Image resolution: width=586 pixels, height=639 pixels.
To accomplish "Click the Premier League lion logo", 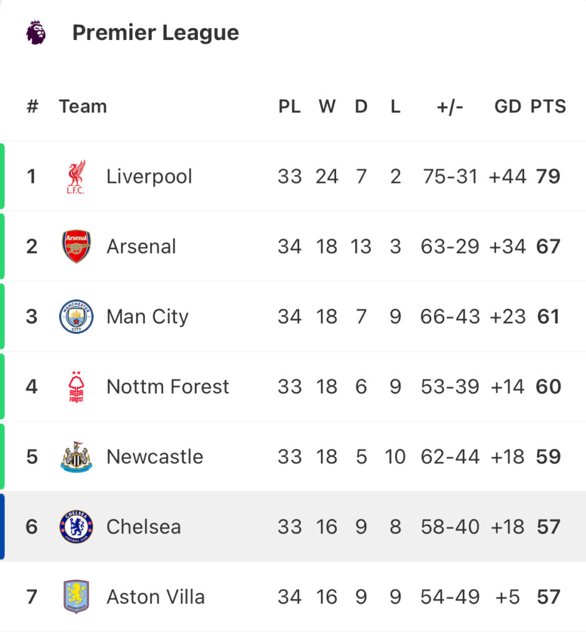I will point(36,32).
